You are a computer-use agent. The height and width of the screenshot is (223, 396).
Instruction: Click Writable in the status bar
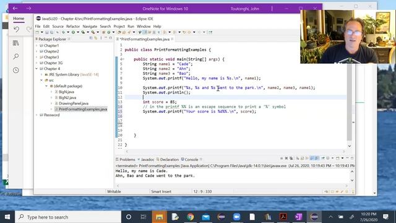click(x=114, y=191)
